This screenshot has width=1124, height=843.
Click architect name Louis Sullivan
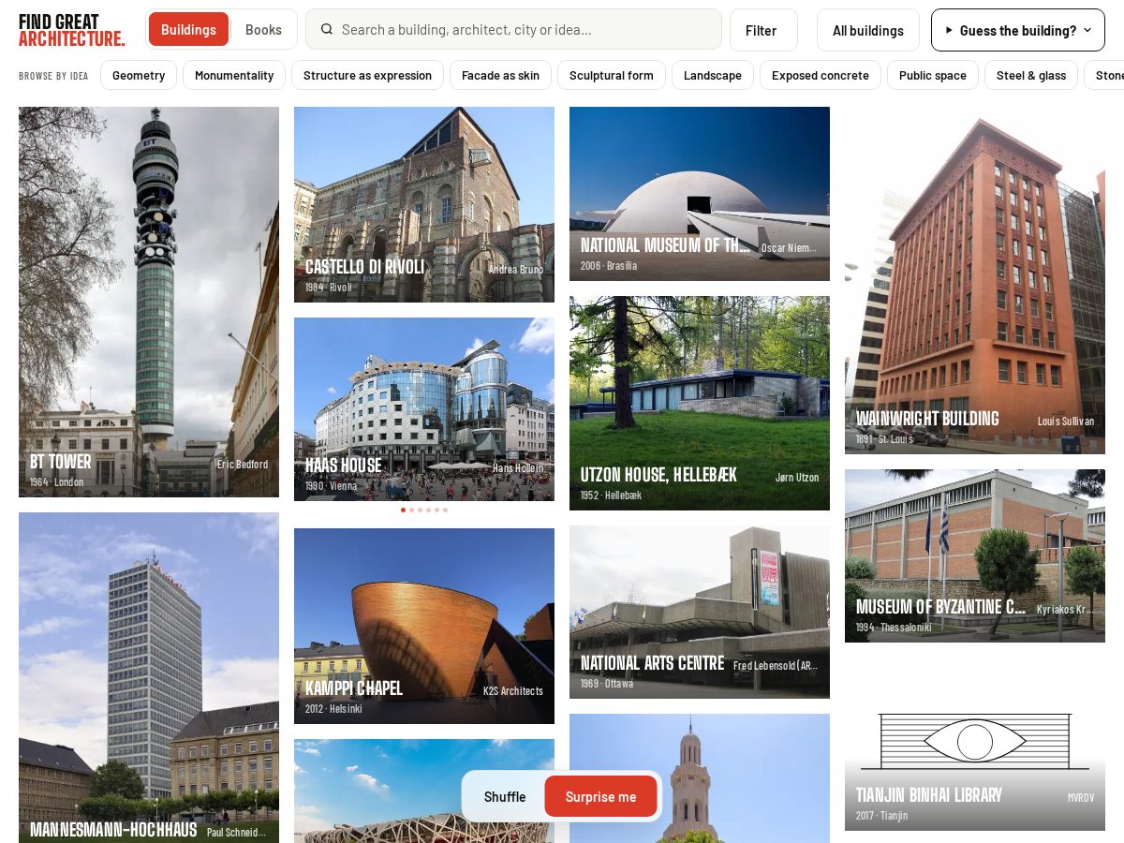1066,421
